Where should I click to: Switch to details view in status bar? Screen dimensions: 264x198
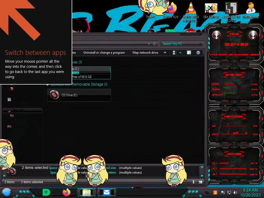(193, 182)
